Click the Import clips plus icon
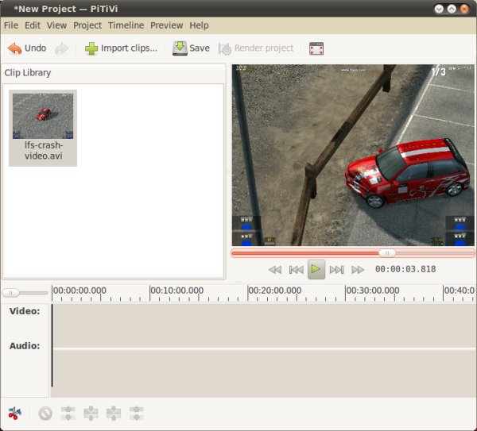Viewport: 477px width, 431px height. click(91, 48)
